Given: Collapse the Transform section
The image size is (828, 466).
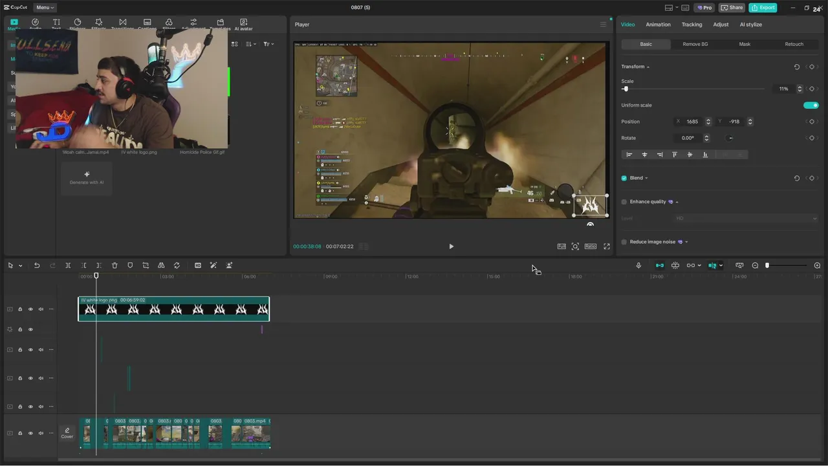Looking at the screenshot, I should (x=648, y=67).
